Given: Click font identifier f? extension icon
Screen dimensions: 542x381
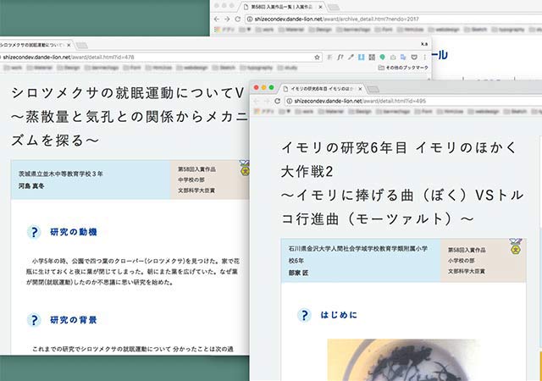Looking at the screenshot, I should coord(340,57).
